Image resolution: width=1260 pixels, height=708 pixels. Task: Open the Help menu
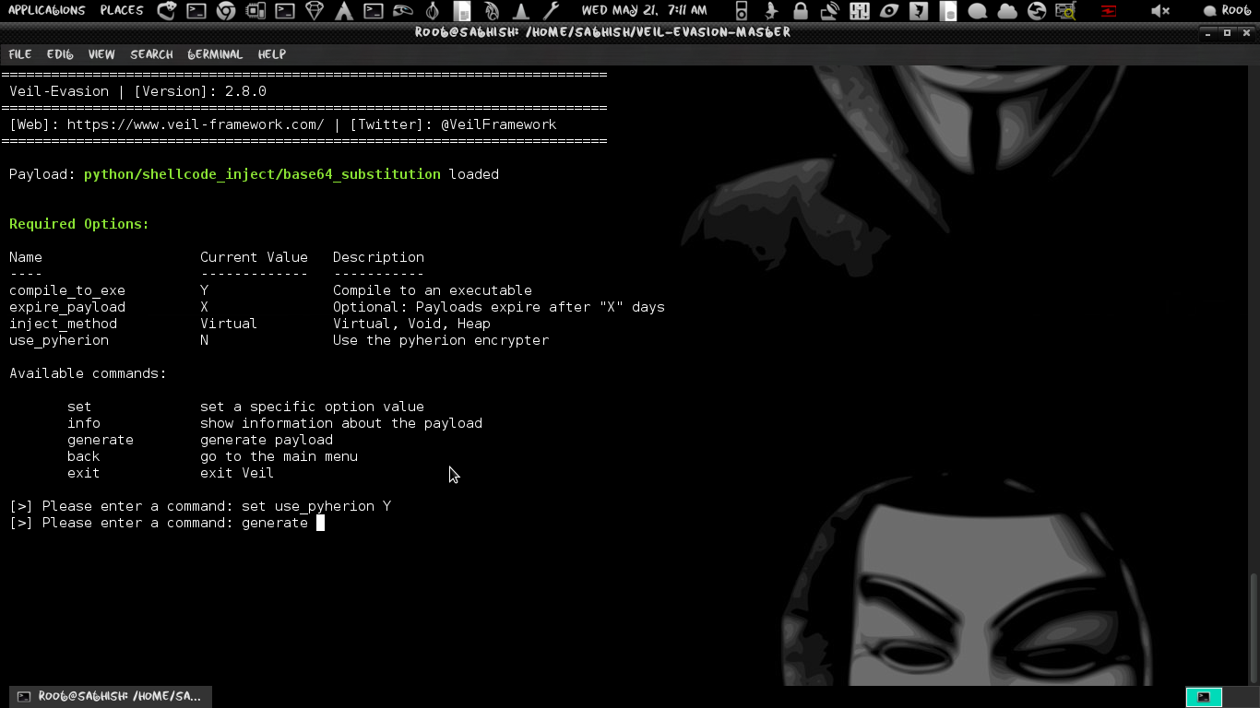click(x=272, y=54)
